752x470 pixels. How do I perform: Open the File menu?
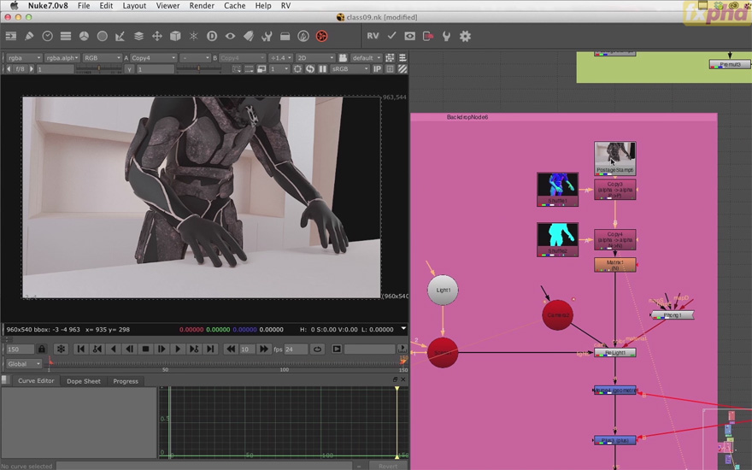coord(84,6)
